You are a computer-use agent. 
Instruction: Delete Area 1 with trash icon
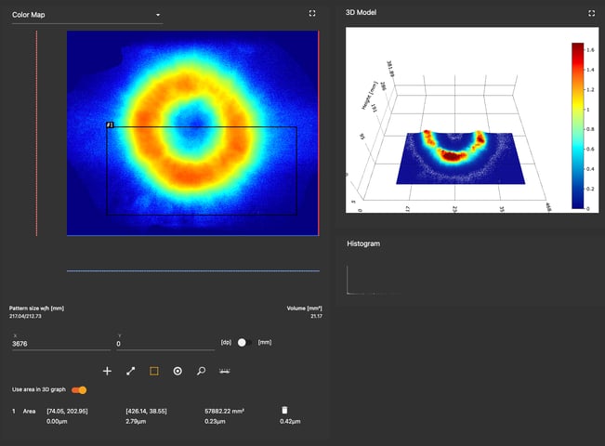(285, 410)
